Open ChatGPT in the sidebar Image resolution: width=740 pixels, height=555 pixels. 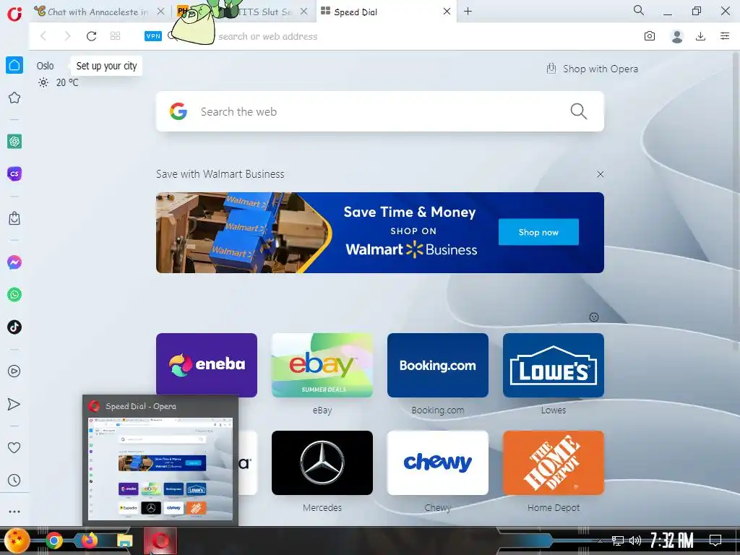pos(14,141)
